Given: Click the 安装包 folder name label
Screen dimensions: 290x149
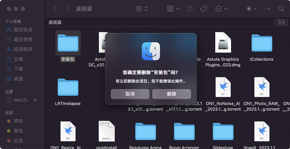Looking at the screenshot, I should (x=68, y=59).
